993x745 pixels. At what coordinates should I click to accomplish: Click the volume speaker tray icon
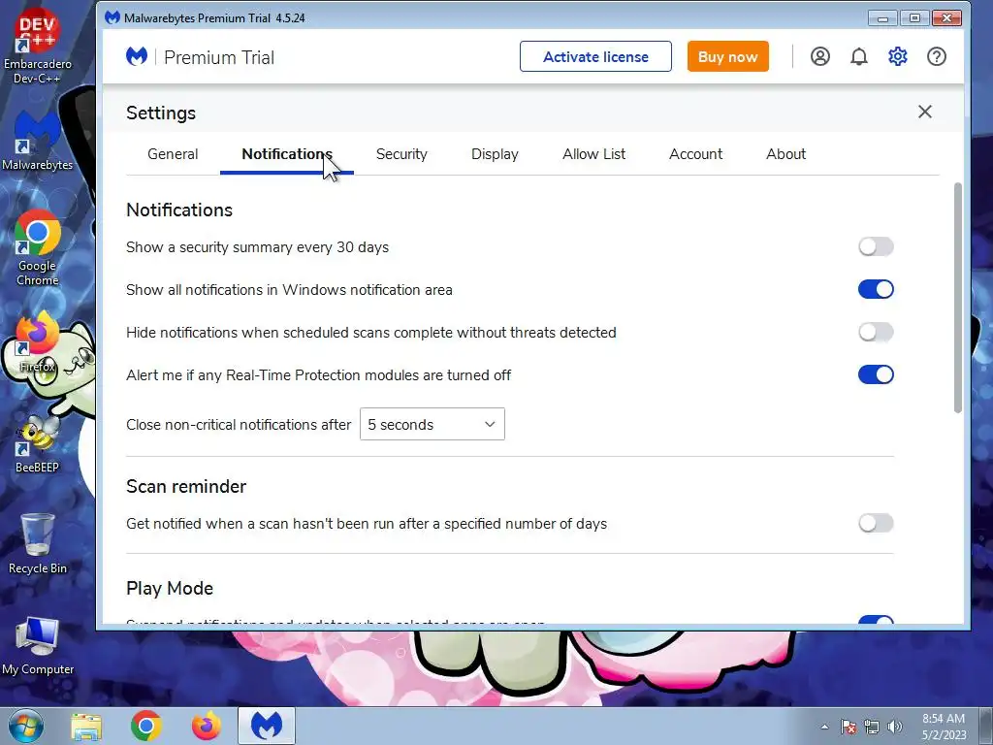click(895, 727)
